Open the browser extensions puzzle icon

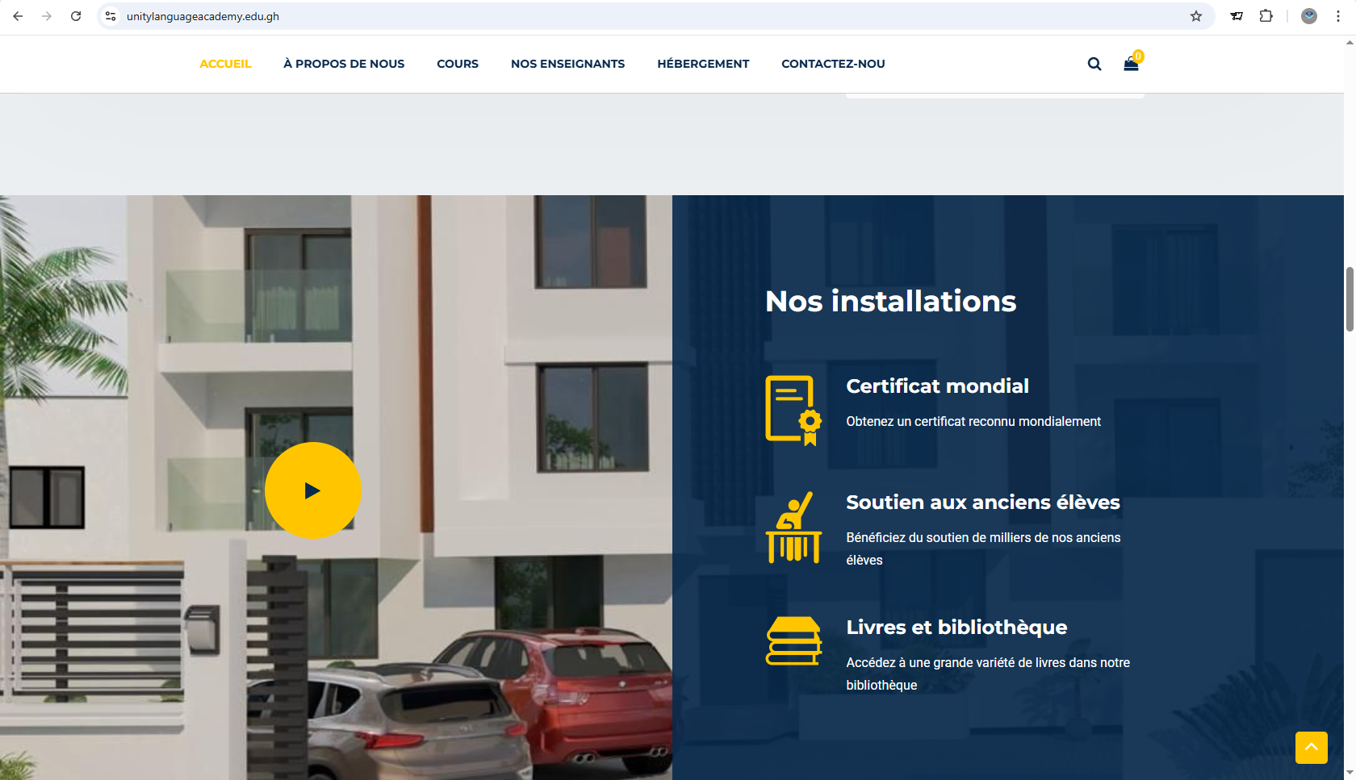pyautogui.click(x=1266, y=16)
